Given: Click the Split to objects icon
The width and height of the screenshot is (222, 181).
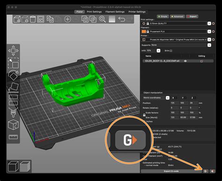Looking at the screenshot, I should pyautogui.click(x=85, y=20).
